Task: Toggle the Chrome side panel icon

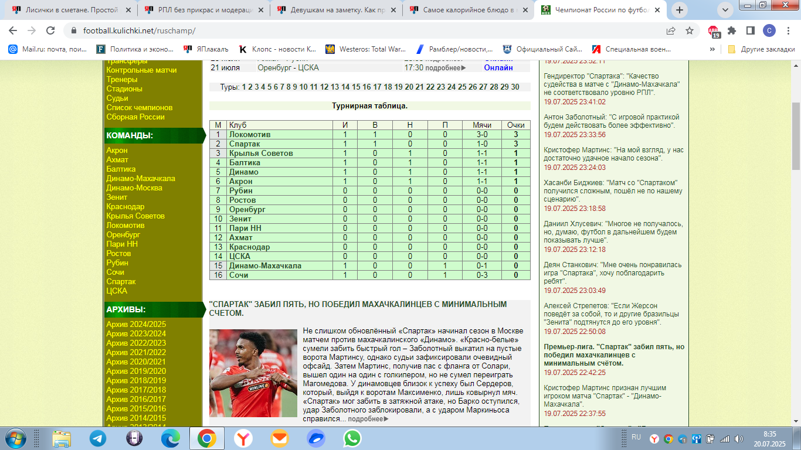Action: coord(750,30)
